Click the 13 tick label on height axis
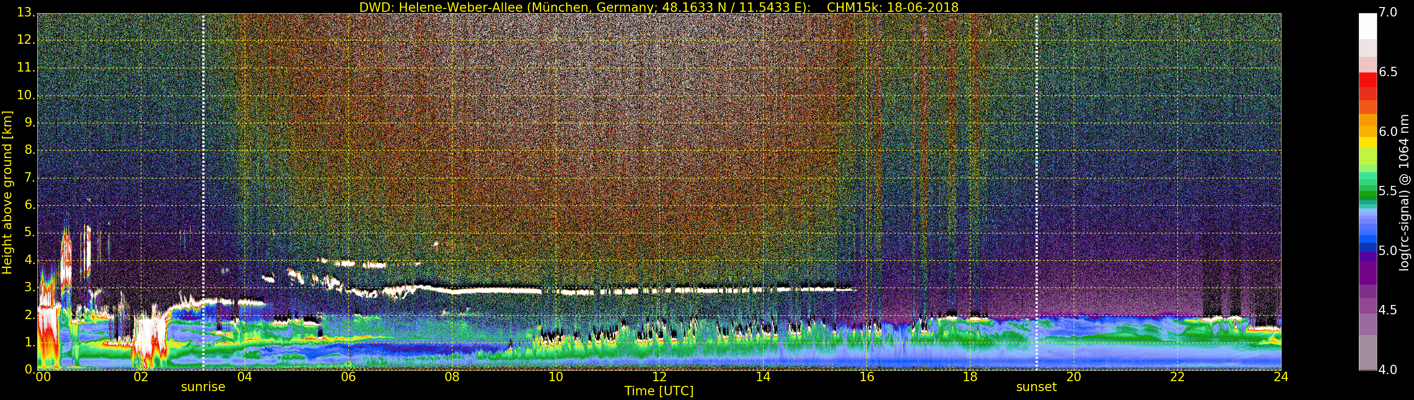 (25, 13)
